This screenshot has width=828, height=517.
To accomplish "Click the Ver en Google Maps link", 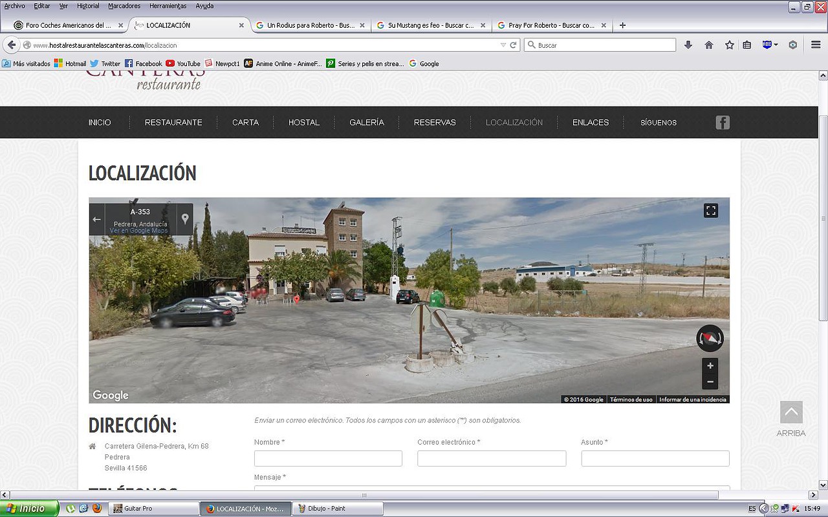I will 138,231.
